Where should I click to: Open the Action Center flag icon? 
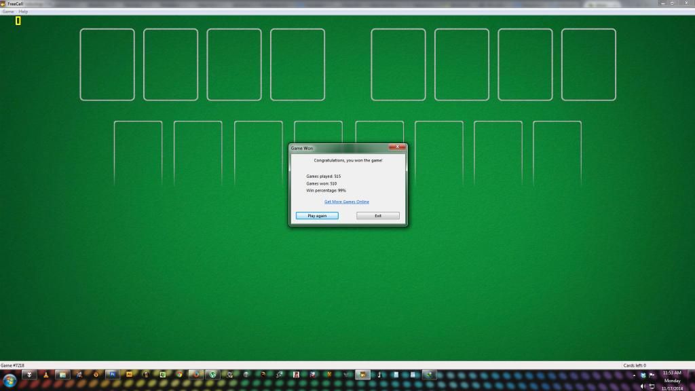point(652,374)
